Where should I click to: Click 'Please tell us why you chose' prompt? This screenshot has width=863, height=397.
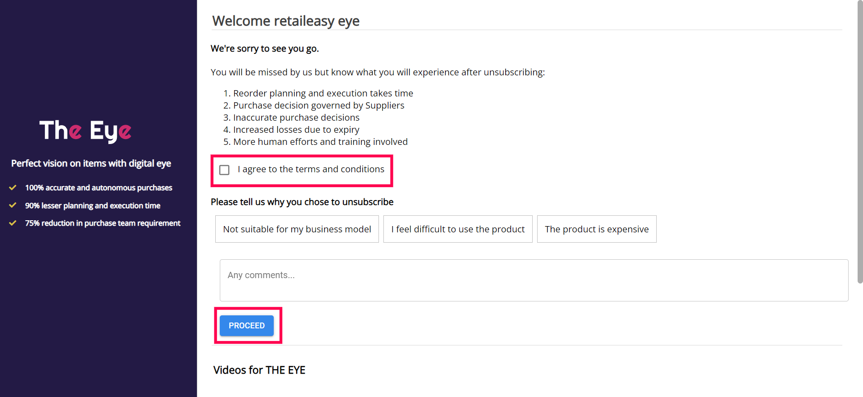click(302, 202)
